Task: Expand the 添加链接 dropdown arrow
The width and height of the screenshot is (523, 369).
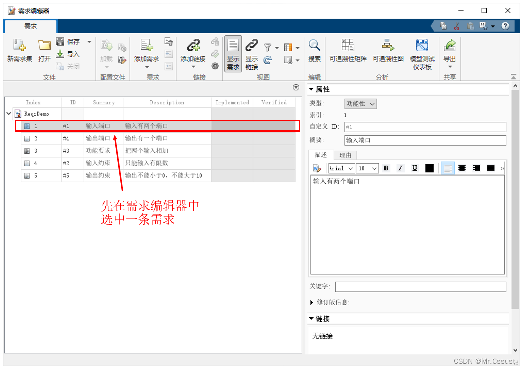Action: [193, 67]
